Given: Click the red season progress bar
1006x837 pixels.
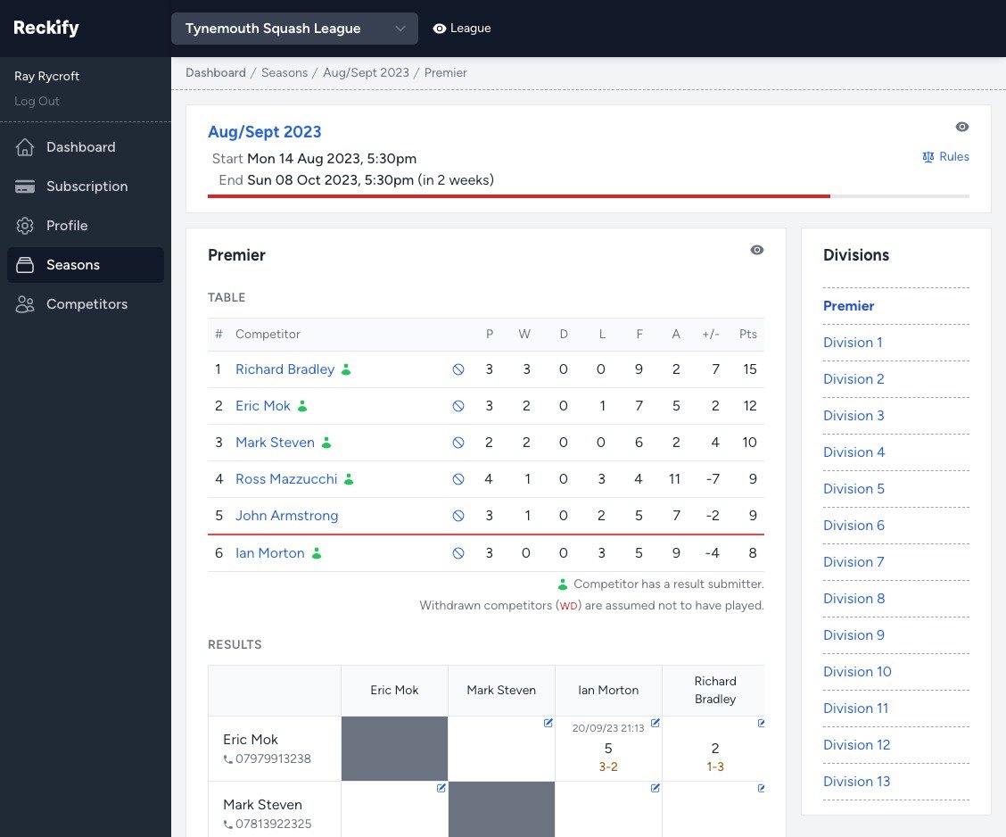Looking at the screenshot, I should pyautogui.click(x=519, y=195).
